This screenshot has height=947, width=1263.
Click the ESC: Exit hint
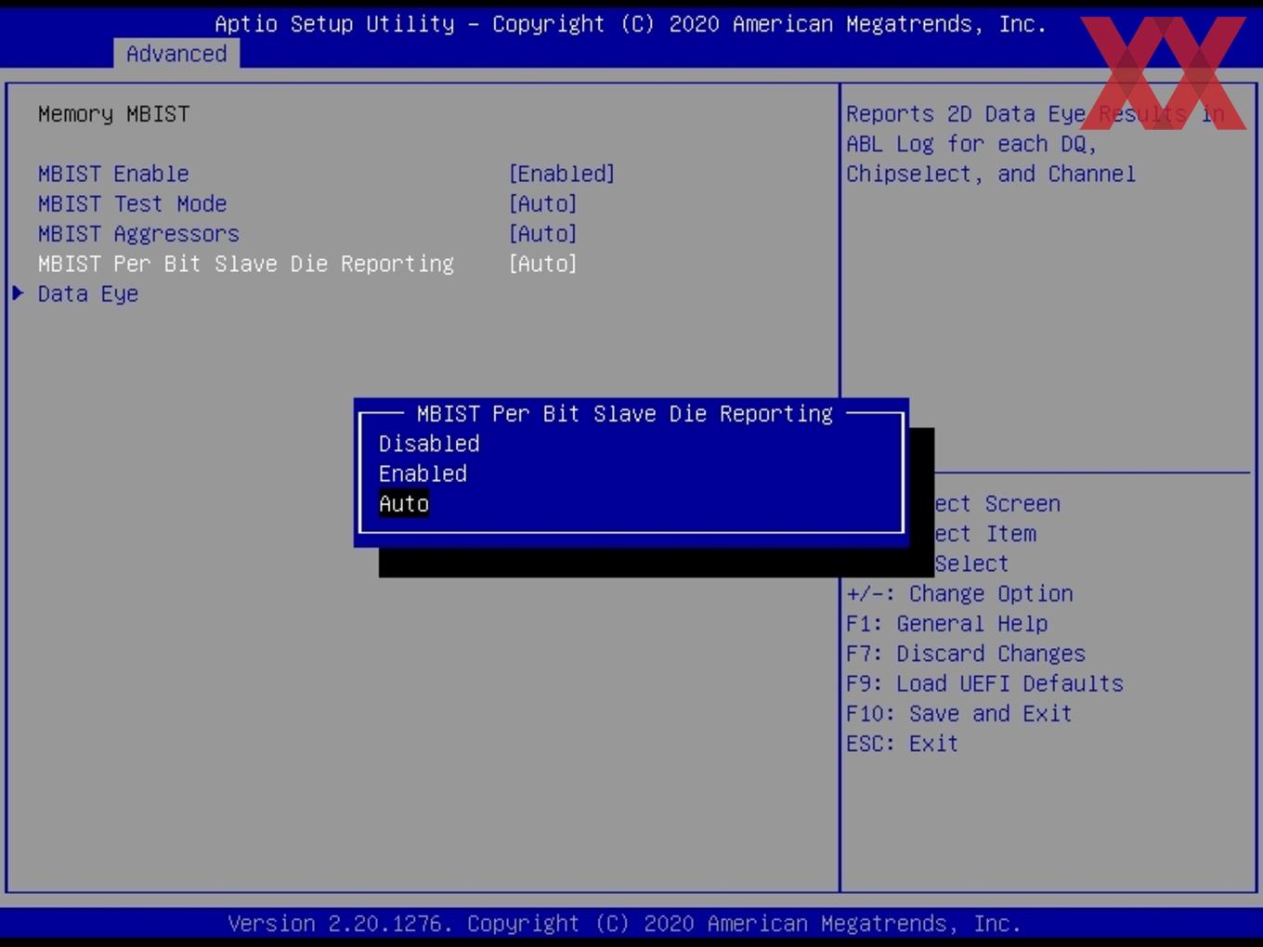point(902,743)
